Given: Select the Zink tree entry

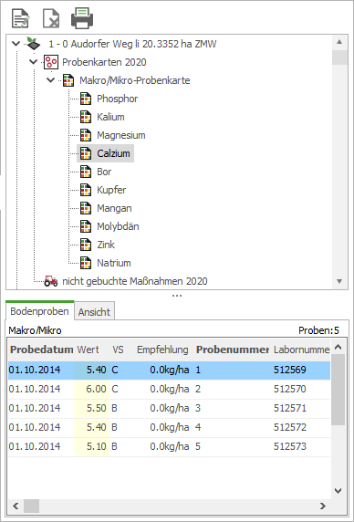Looking at the screenshot, I should tap(106, 245).
